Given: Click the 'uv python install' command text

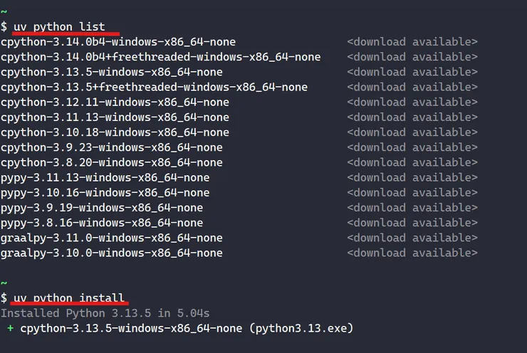Looking at the screenshot, I should pyautogui.click(x=68, y=298).
